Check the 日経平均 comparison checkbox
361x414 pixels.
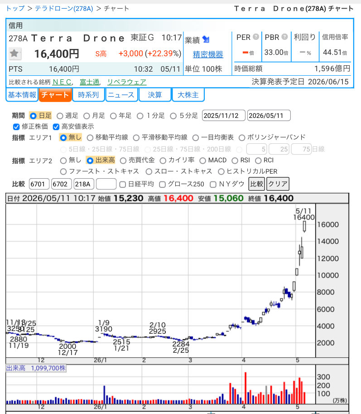tap(123, 184)
